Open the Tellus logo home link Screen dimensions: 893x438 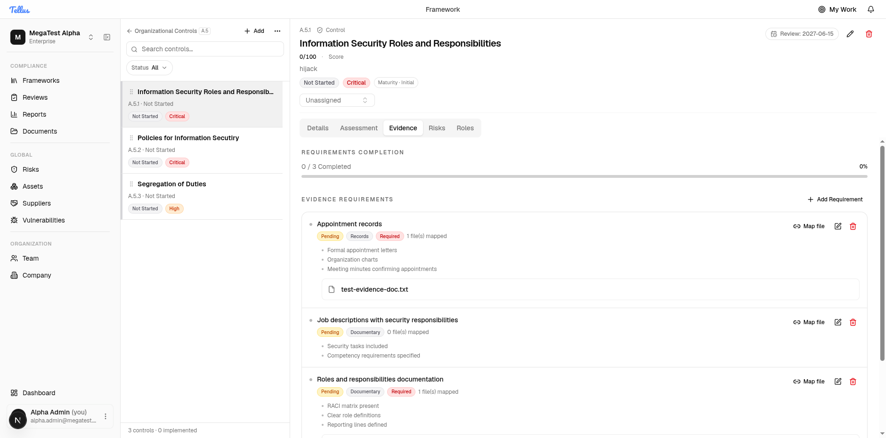(19, 9)
